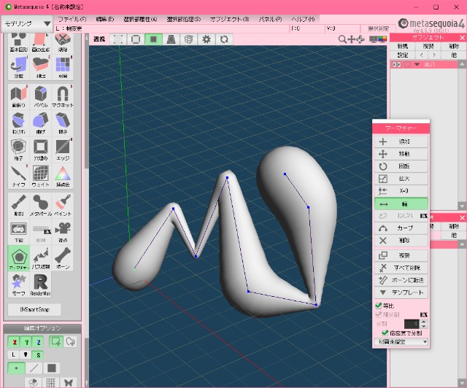
Task: Toggle the 倍密度で分割 checkbox
Action: [385, 333]
